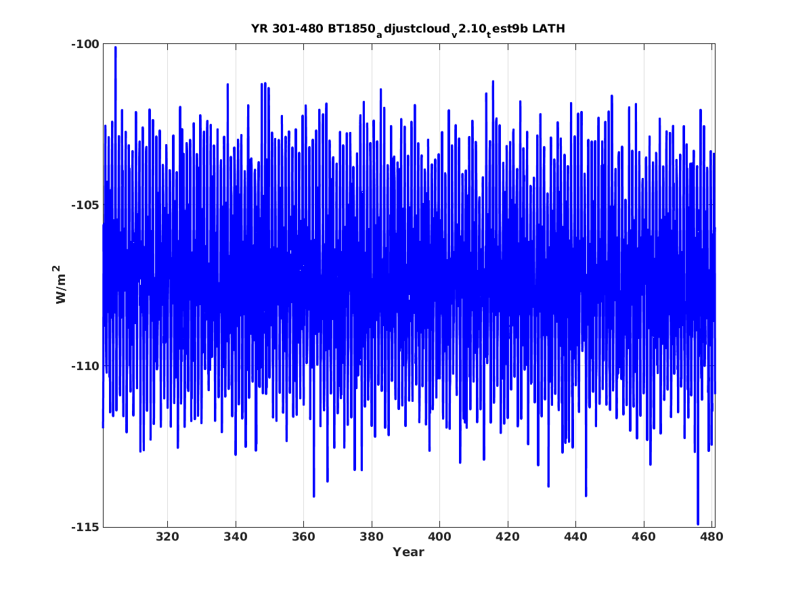Click the highest peak near year 305

pos(115,47)
